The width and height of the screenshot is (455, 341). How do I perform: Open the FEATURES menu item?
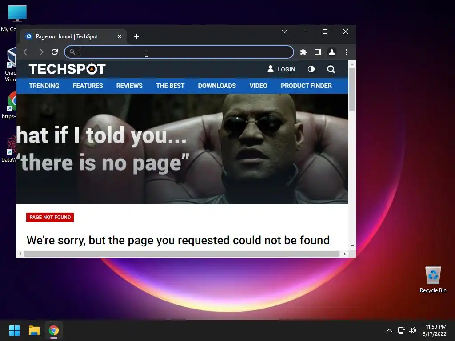coord(88,86)
